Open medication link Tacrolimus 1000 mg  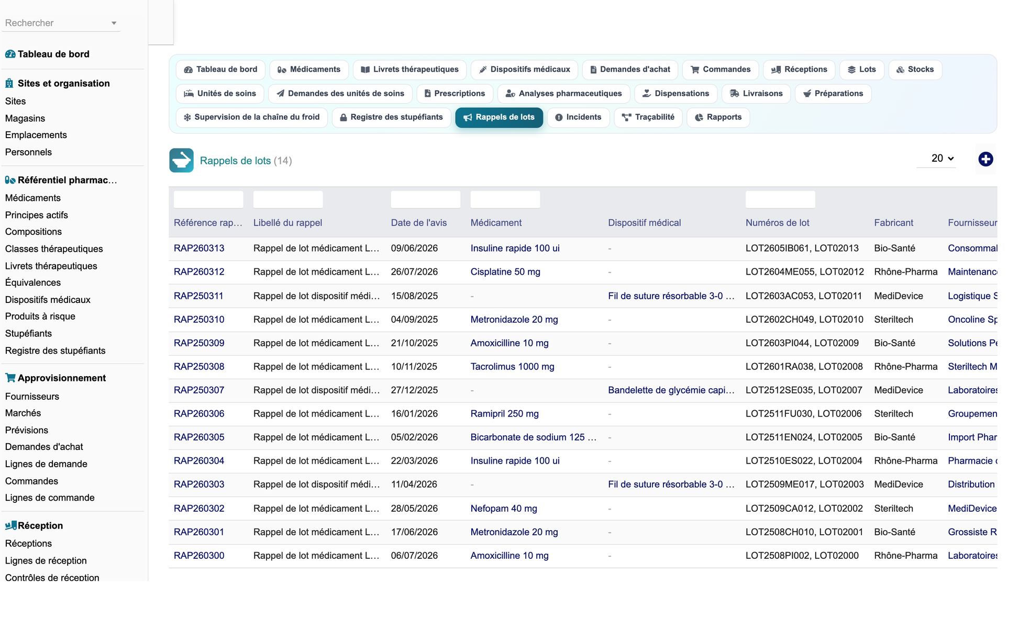(512, 366)
